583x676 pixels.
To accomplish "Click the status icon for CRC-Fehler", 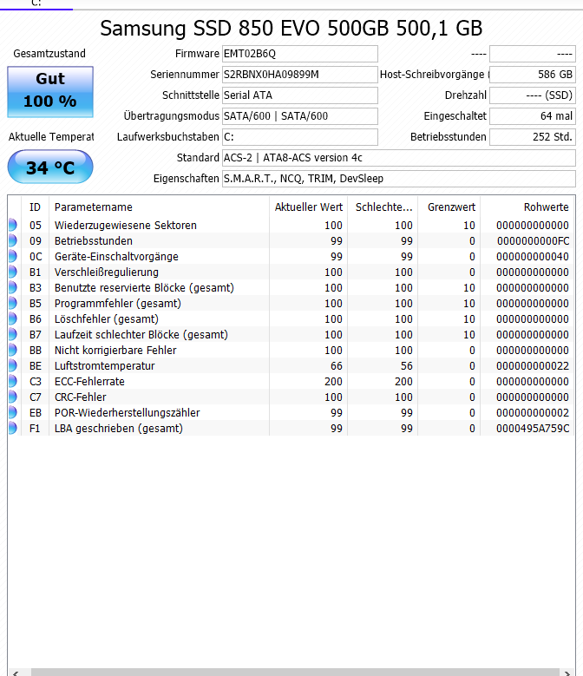I will point(12,397).
